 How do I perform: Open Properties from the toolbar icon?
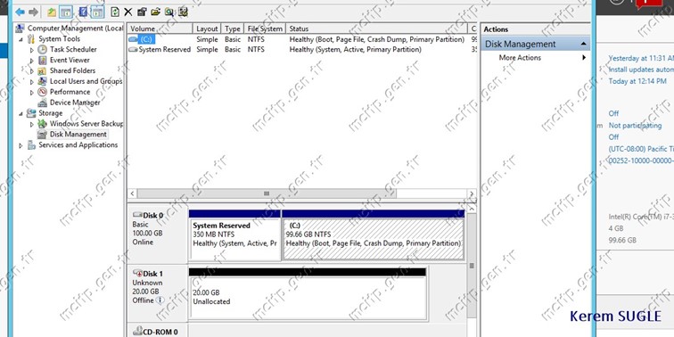tap(142, 12)
